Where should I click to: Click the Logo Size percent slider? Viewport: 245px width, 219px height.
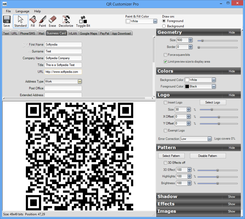coord(219,109)
